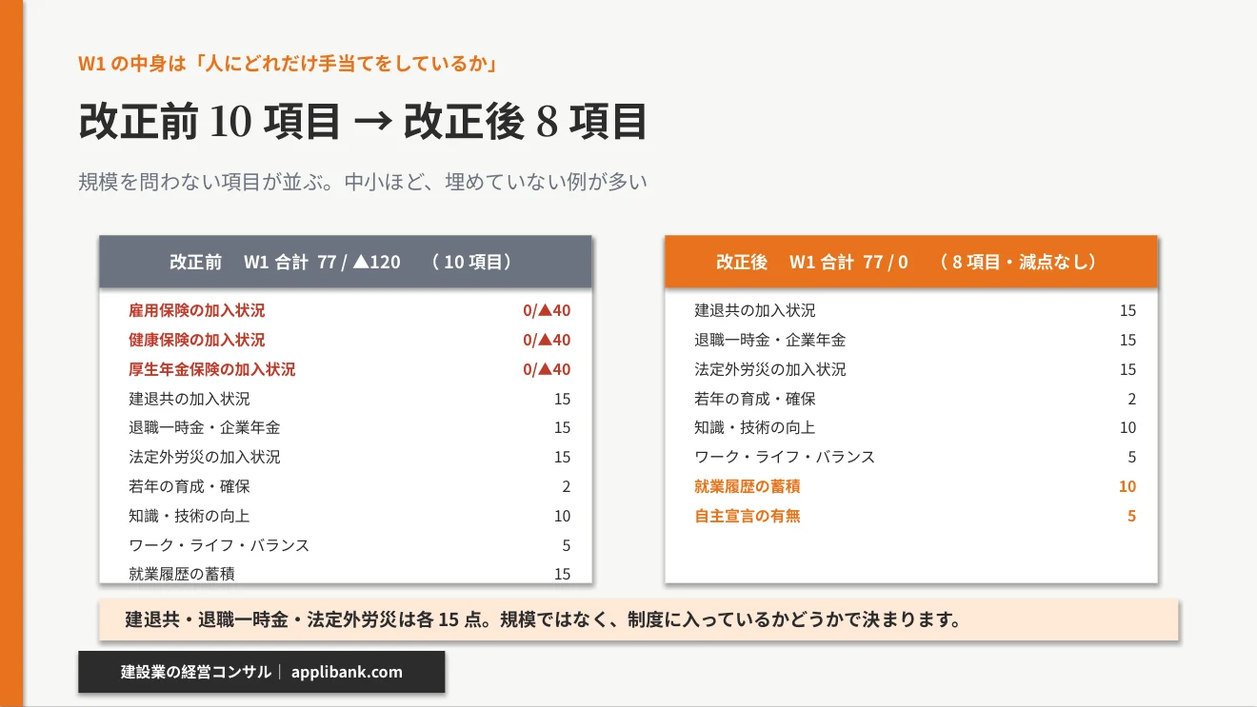Select the 15 score for 退職一時金・企業年金 in 改正後 table

tap(1128, 340)
